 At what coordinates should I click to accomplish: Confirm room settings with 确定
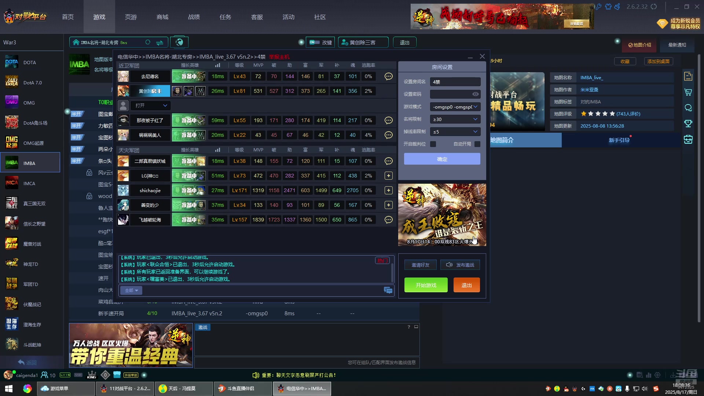(442, 159)
